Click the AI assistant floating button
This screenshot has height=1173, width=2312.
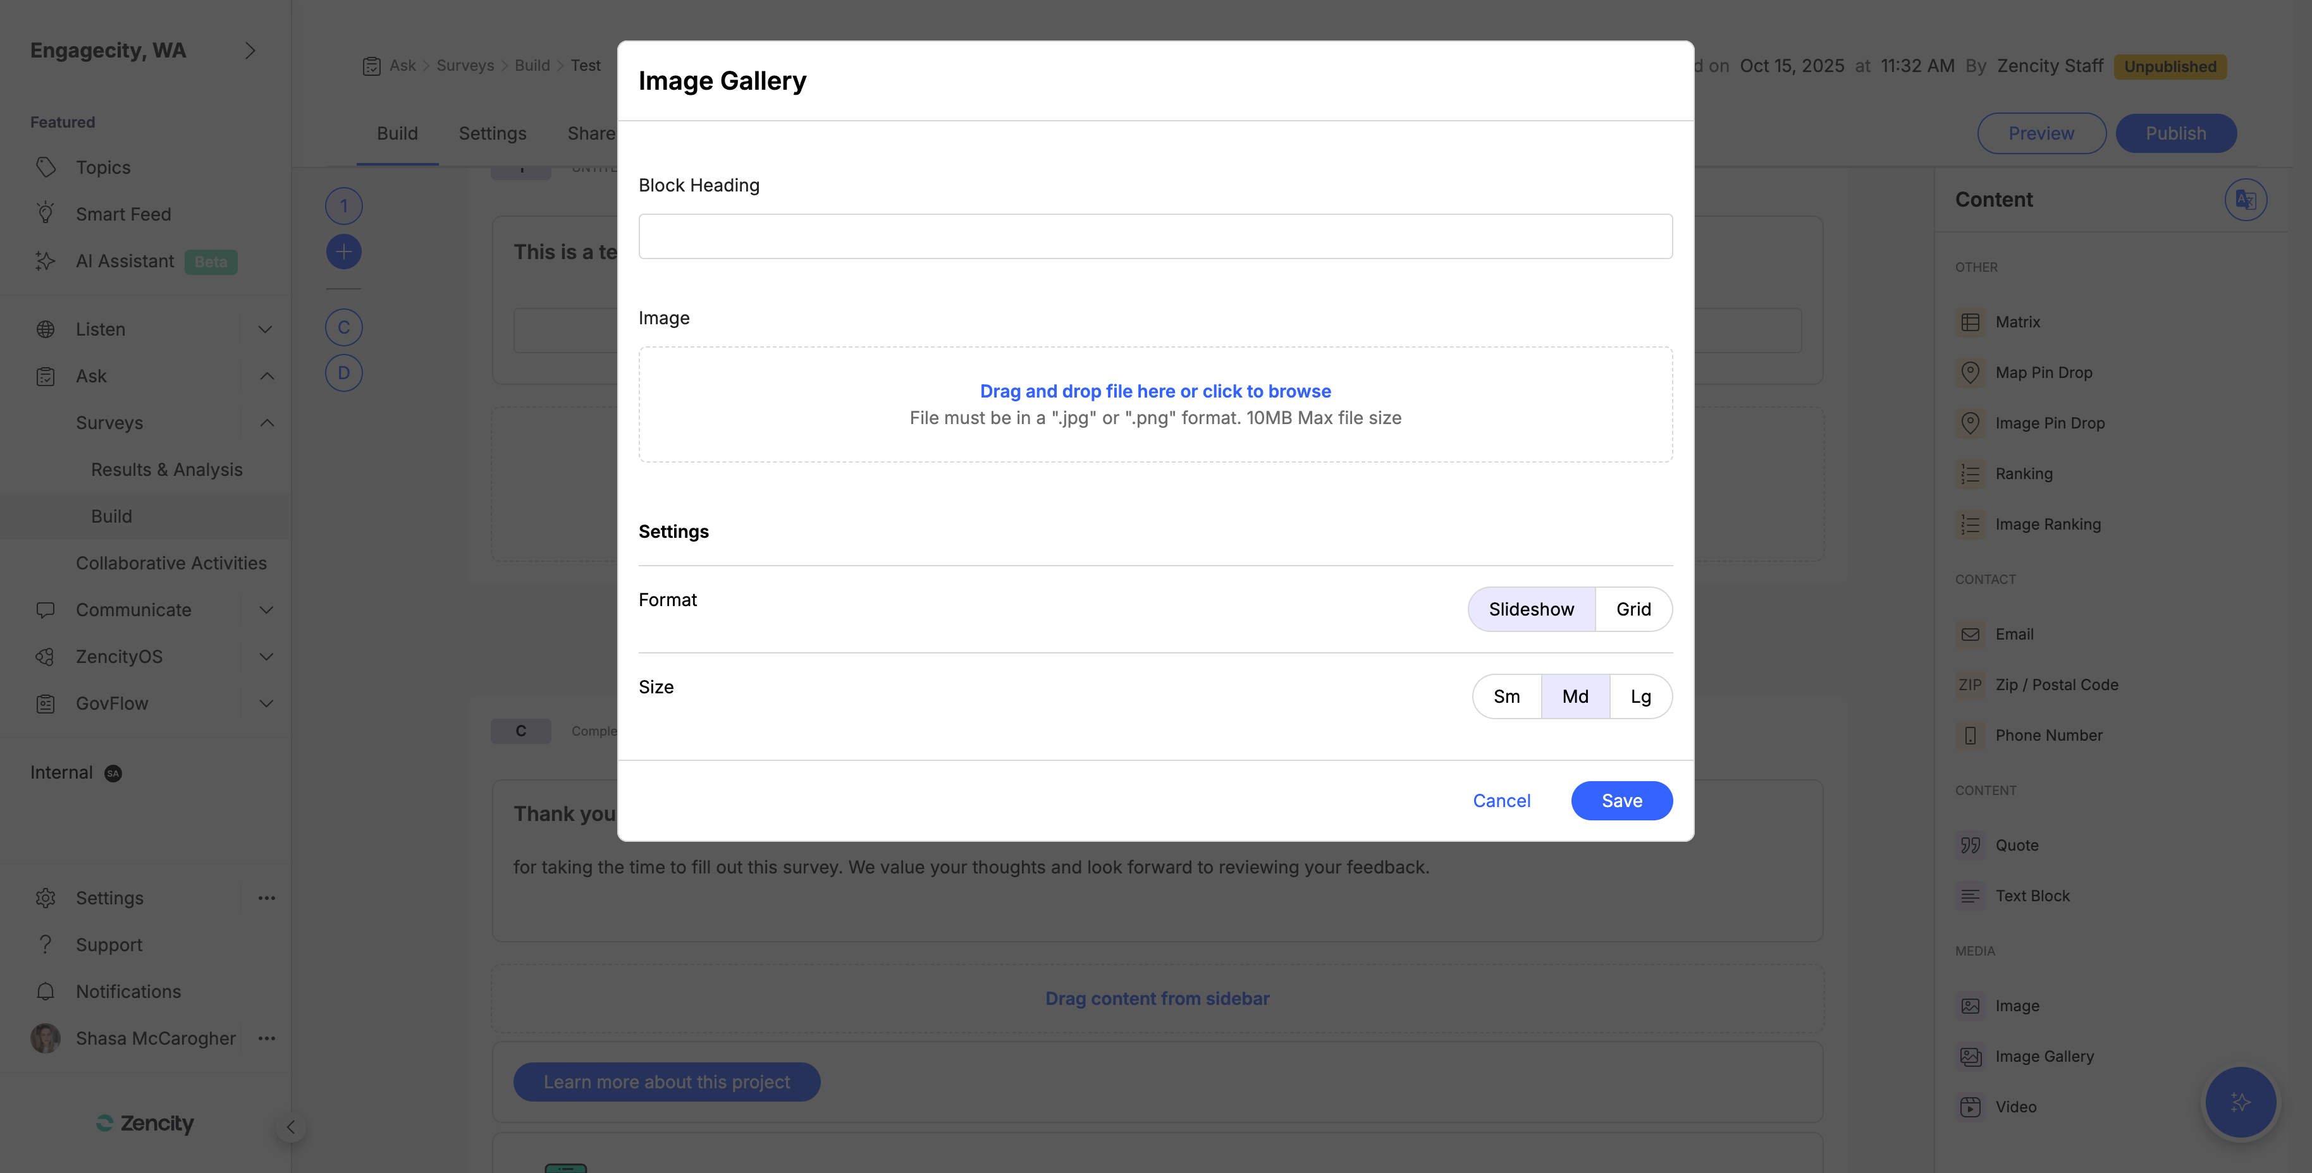point(2240,1102)
